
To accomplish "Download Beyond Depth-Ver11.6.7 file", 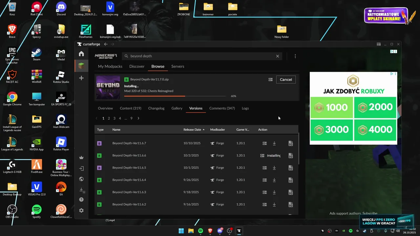I will click(274, 143).
